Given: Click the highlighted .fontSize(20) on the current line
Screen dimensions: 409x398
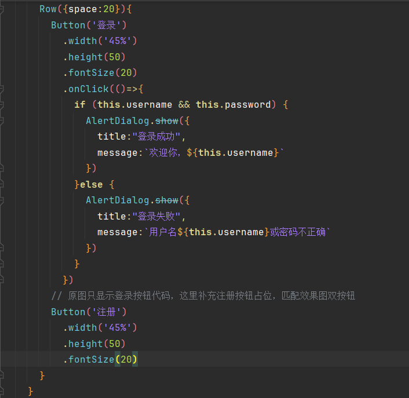Looking at the screenshot, I should pos(100,359).
